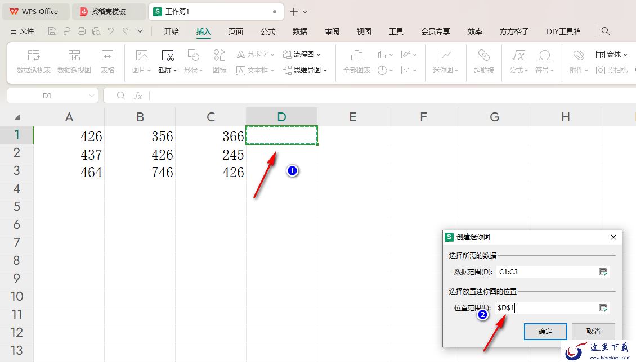Open the line chart dropdown

[x=409, y=55]
